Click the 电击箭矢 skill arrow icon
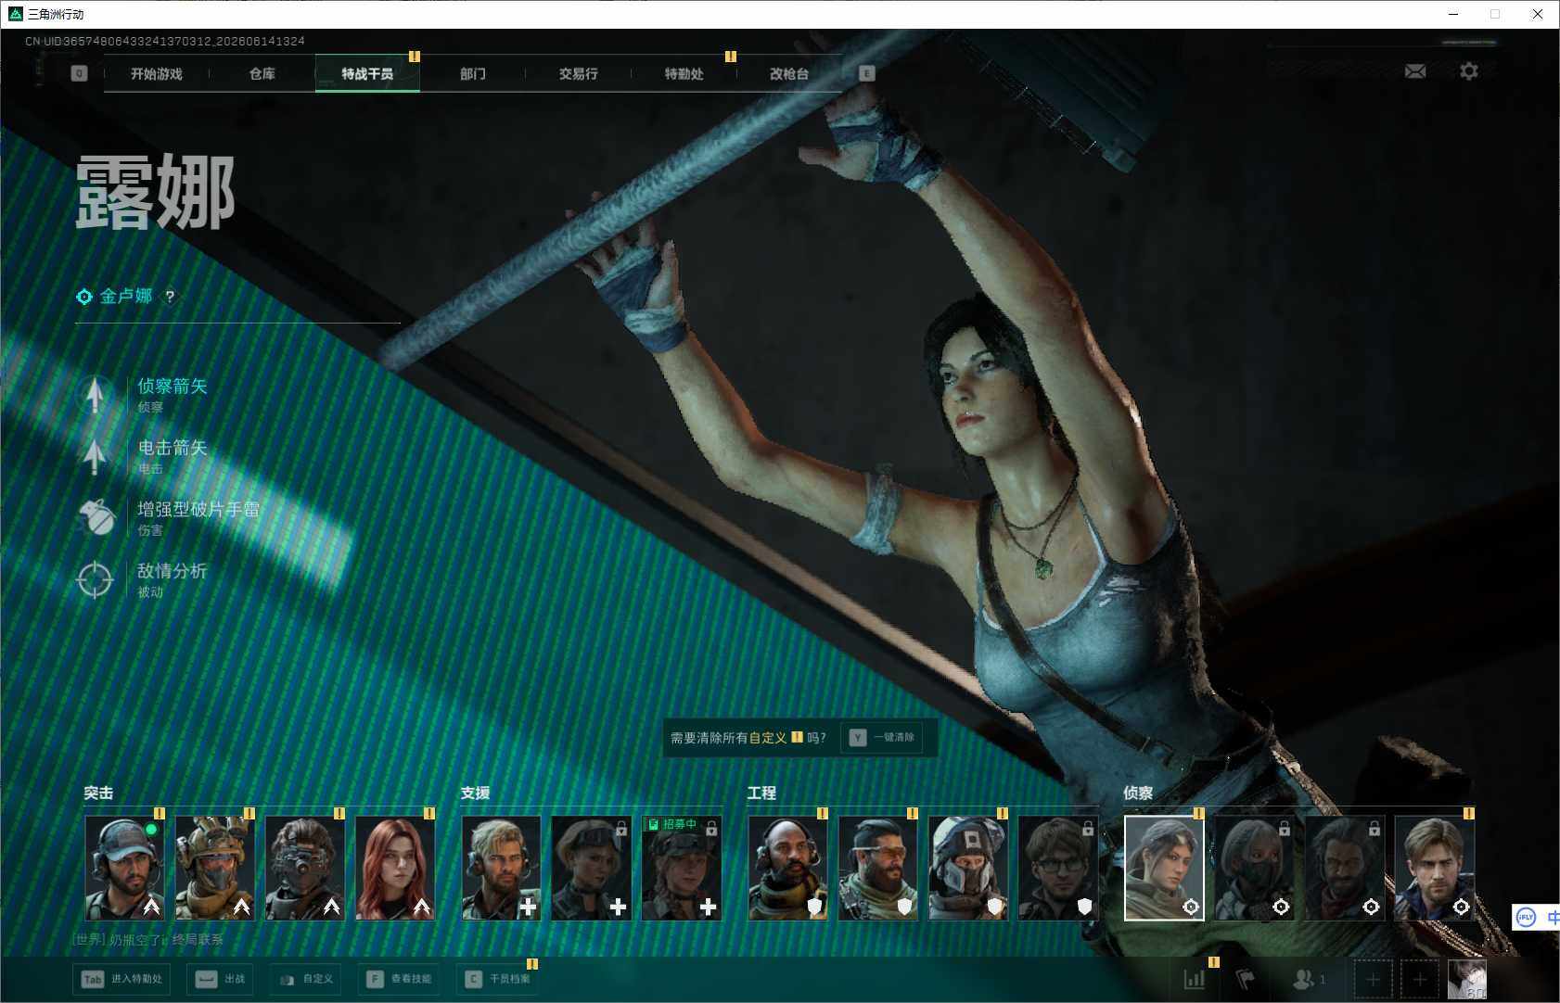This screenshot has height=1003, width=1560. point(95,456)
